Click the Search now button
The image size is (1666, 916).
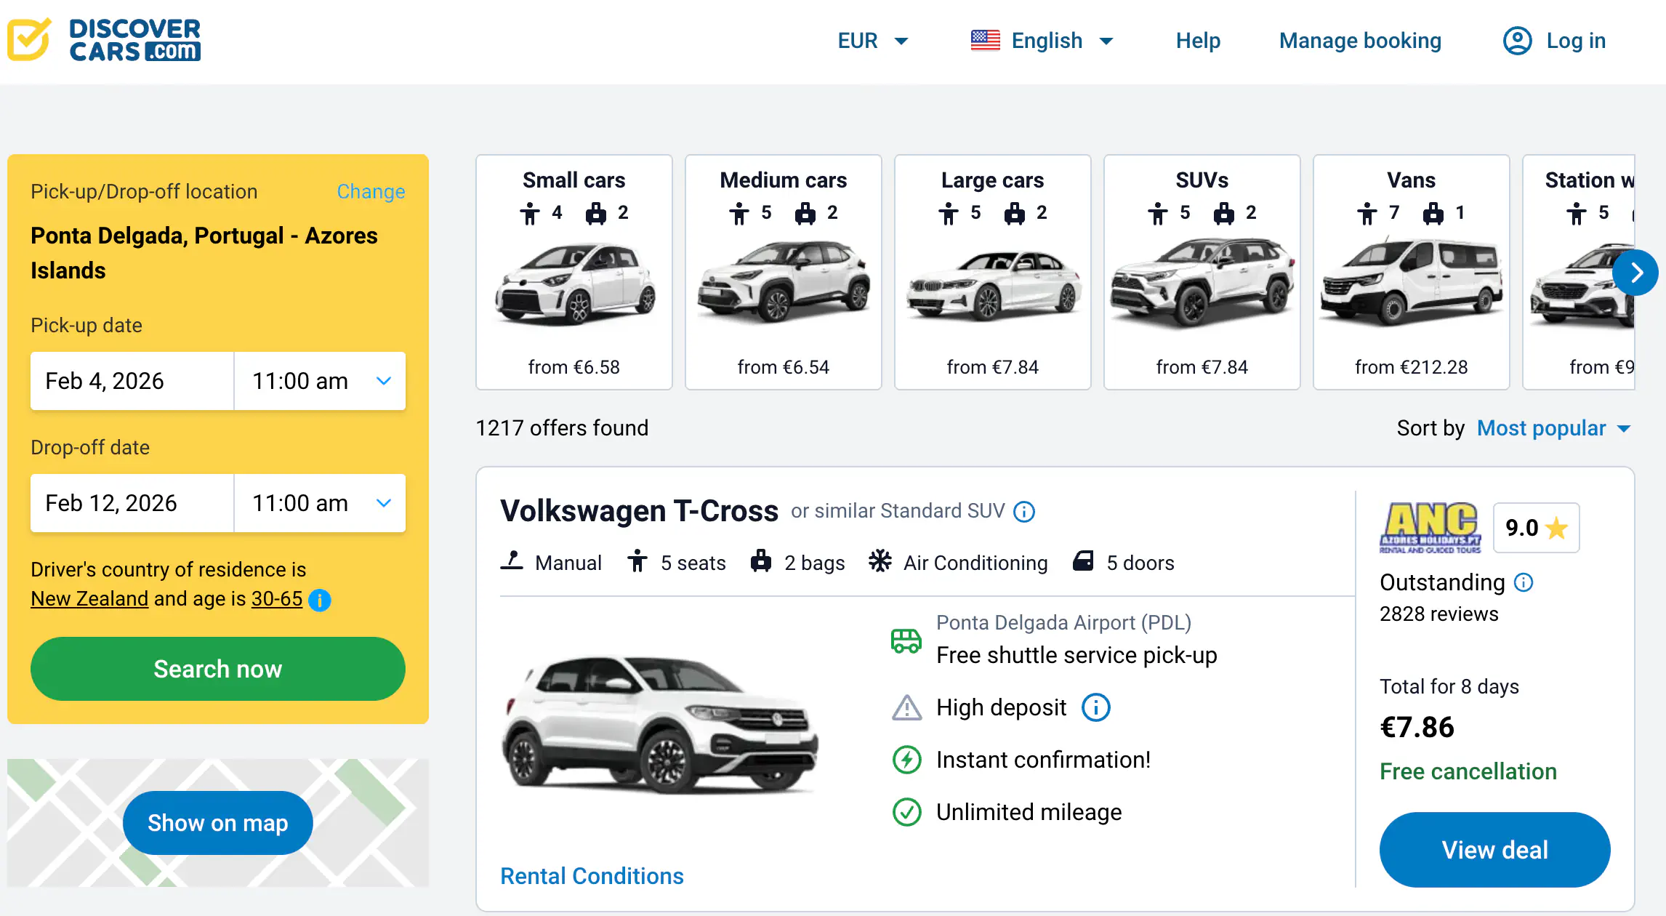tap(218, 669)
